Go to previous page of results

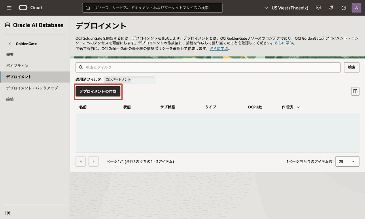(x=81, y=161)
